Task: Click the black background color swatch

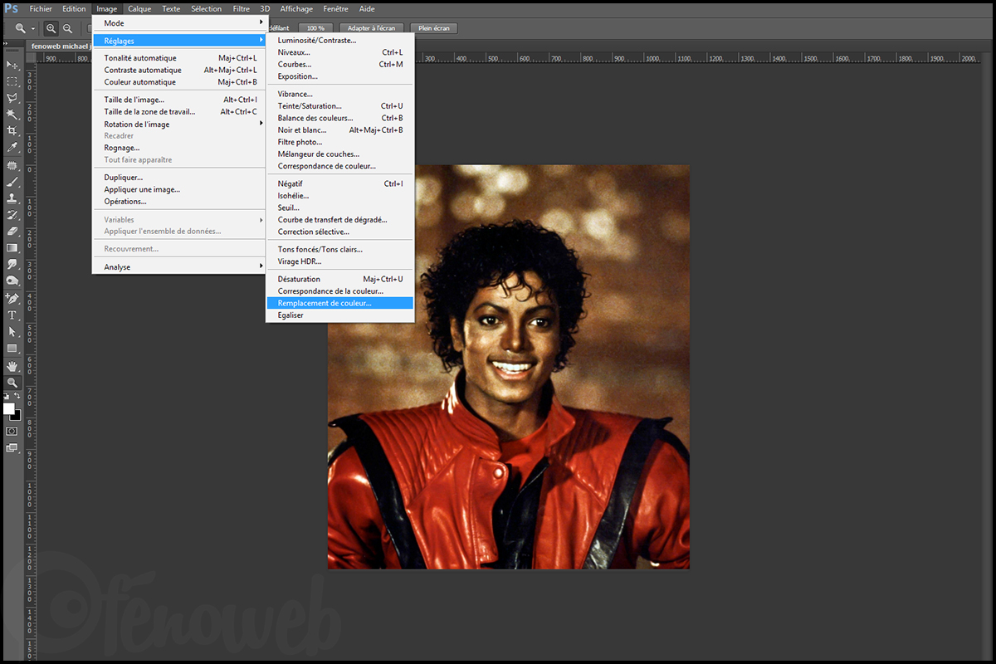Action: click(16, 415)
